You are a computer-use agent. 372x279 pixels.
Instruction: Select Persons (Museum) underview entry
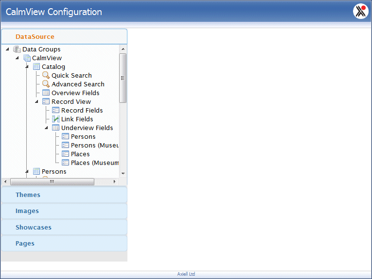tap(95, 145)
